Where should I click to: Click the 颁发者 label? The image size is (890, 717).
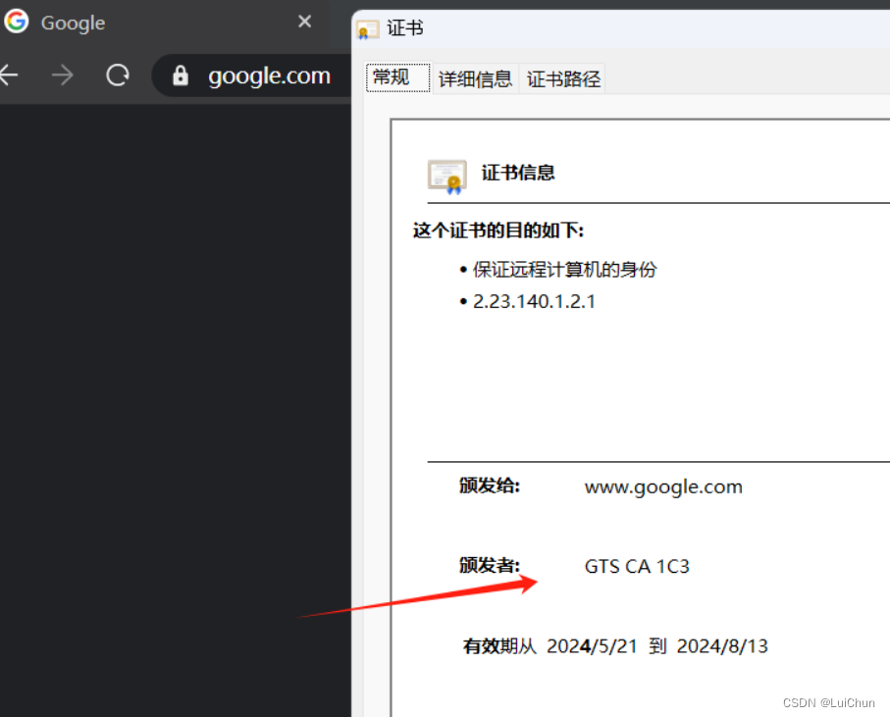pos(490,566)
